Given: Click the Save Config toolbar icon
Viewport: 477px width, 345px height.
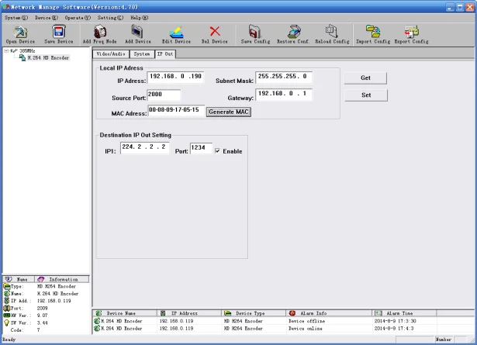Looking at the screenshot, I should tap(255, 32).
